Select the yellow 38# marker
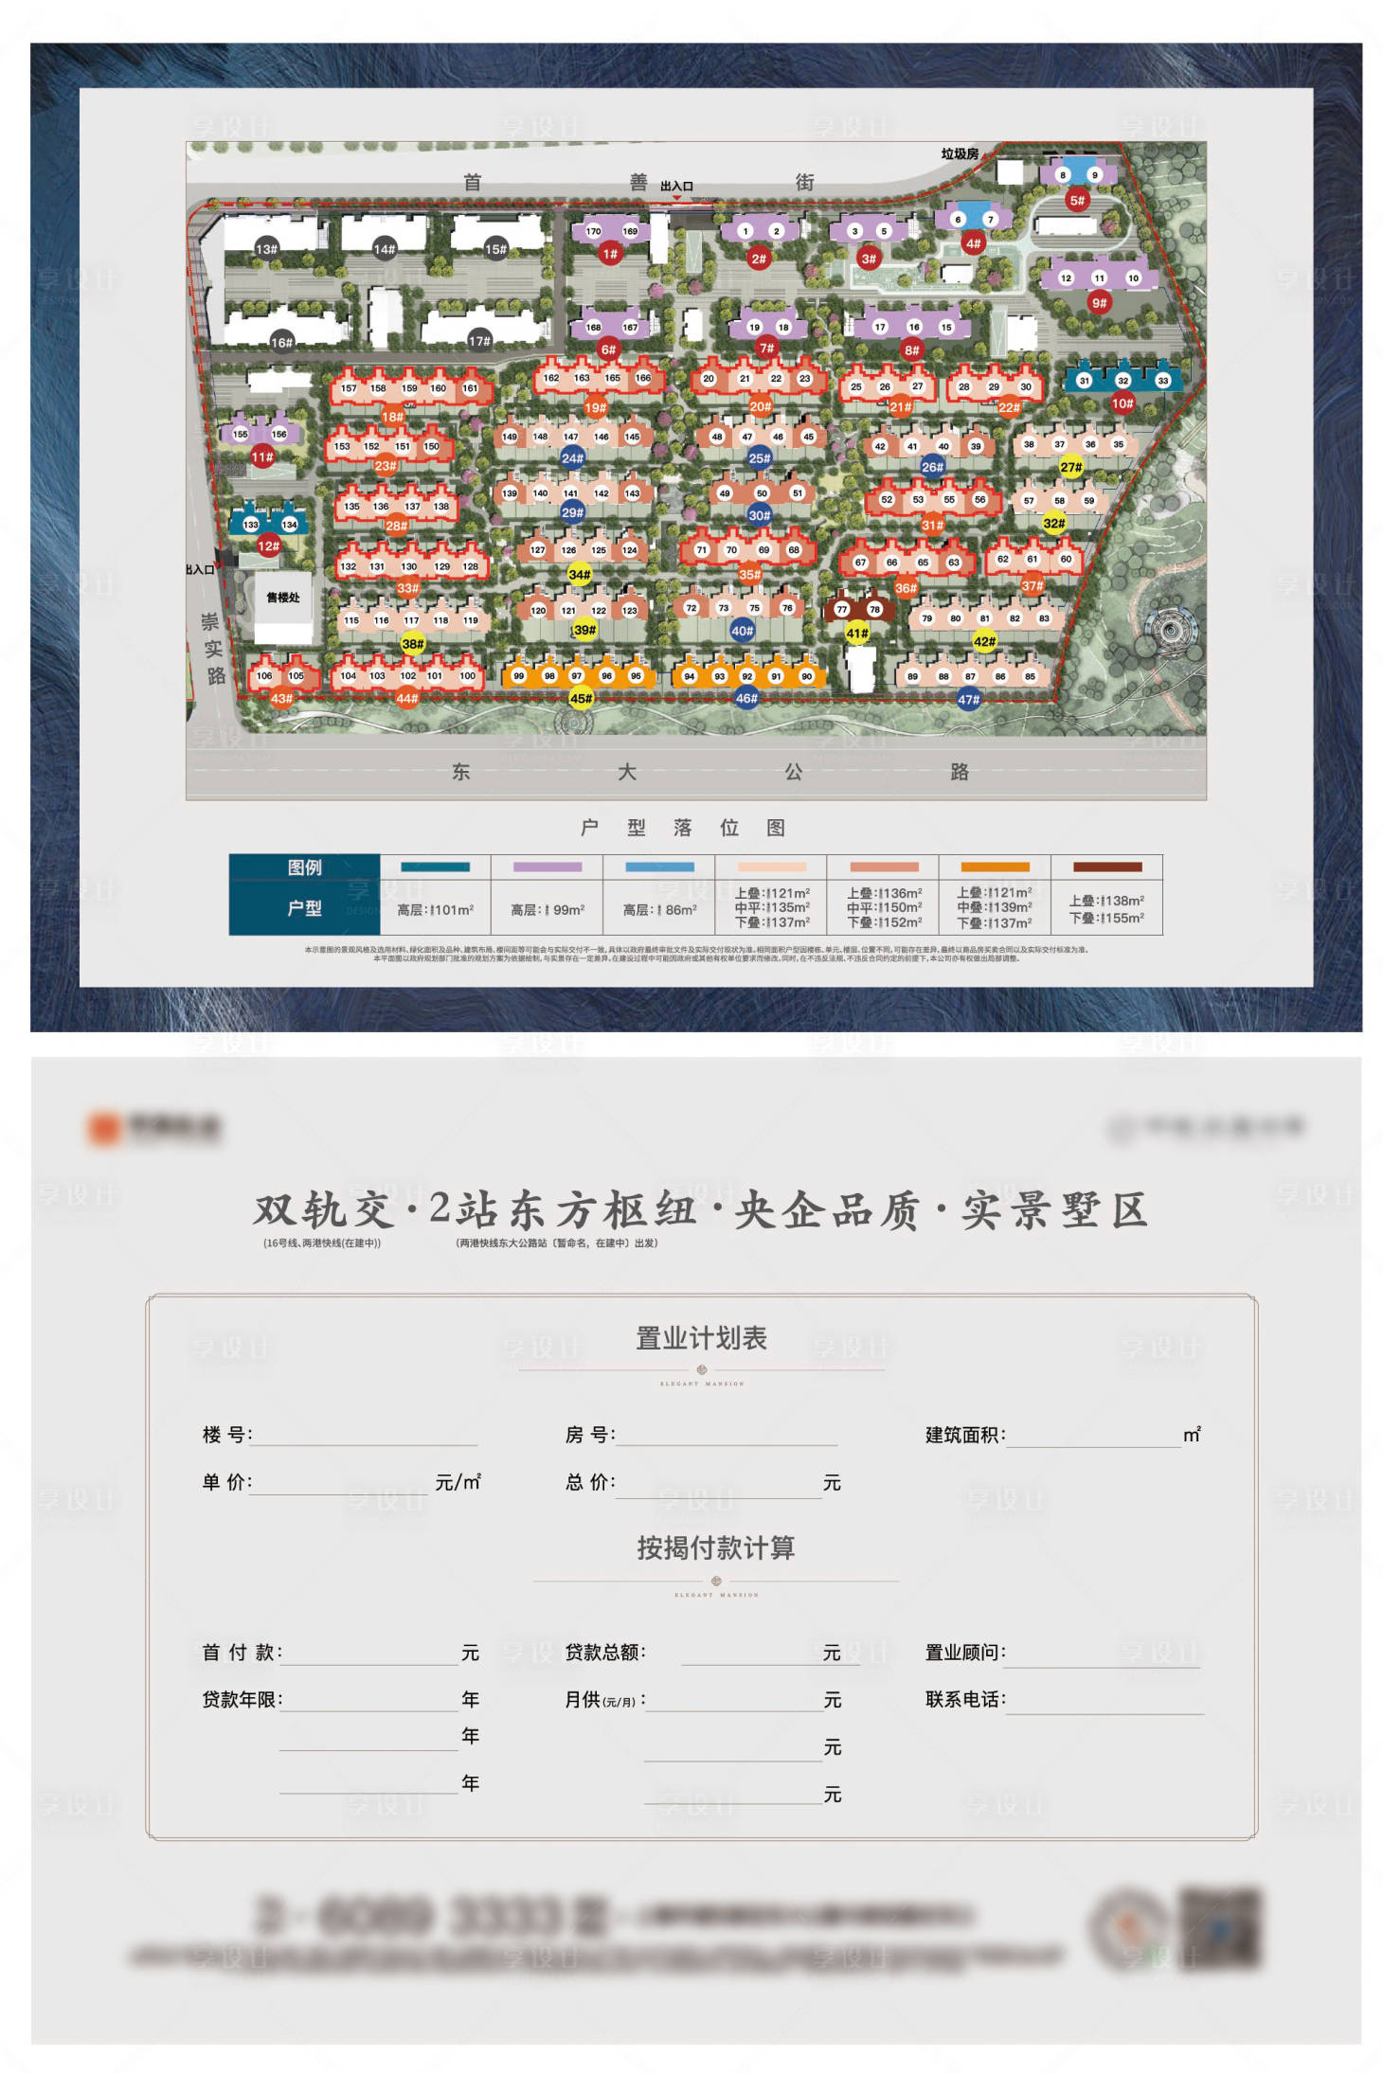This screenshot has height=2074, width=1383. pos(413,644)
